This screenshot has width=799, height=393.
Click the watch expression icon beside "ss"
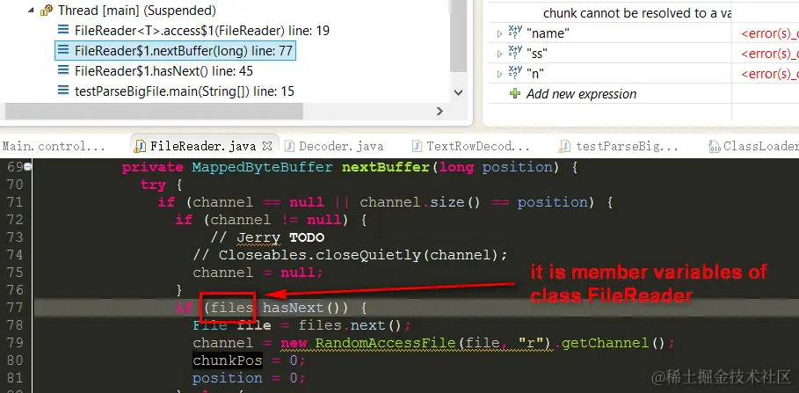515,53
